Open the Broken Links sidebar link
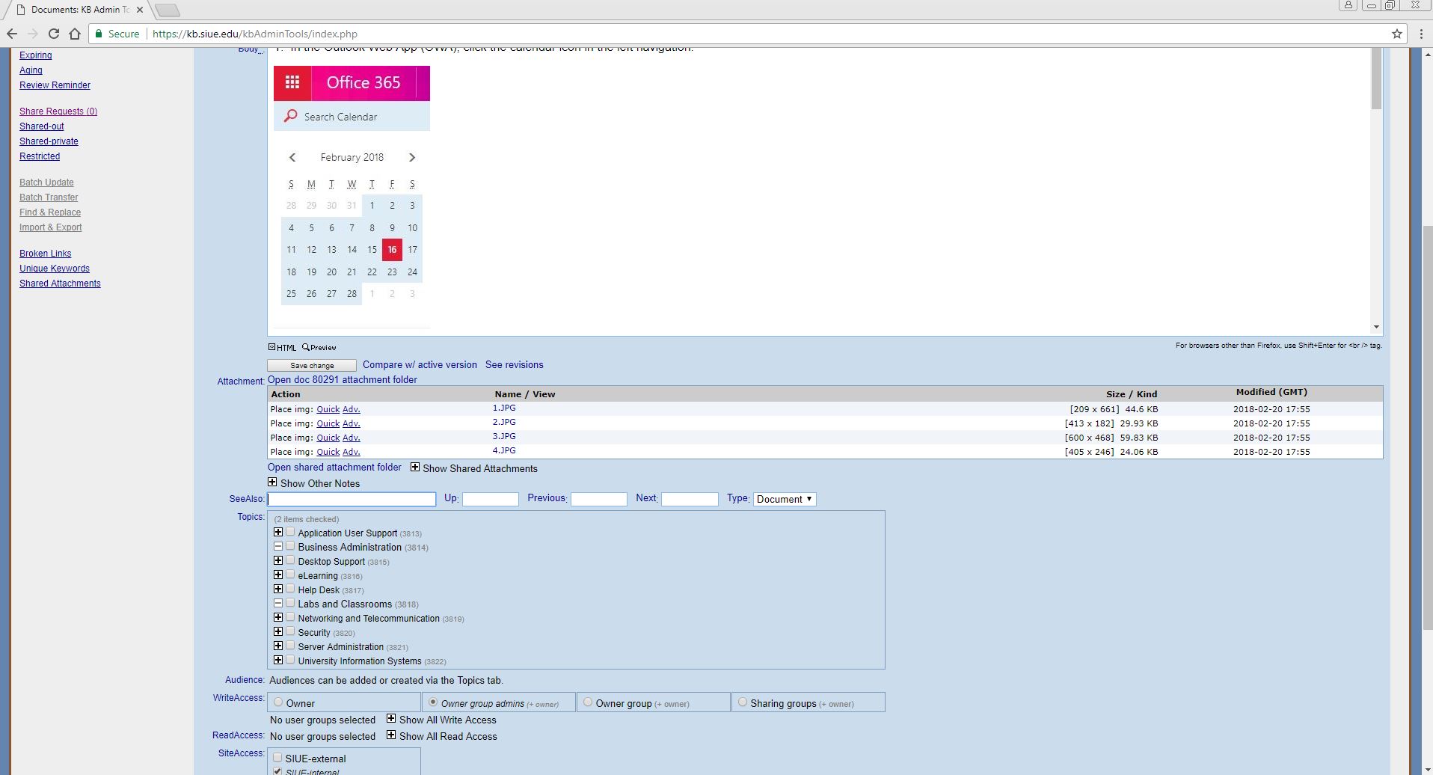Image resolution: width=1433 pixels, height=775 pixels. pos(45,254)
